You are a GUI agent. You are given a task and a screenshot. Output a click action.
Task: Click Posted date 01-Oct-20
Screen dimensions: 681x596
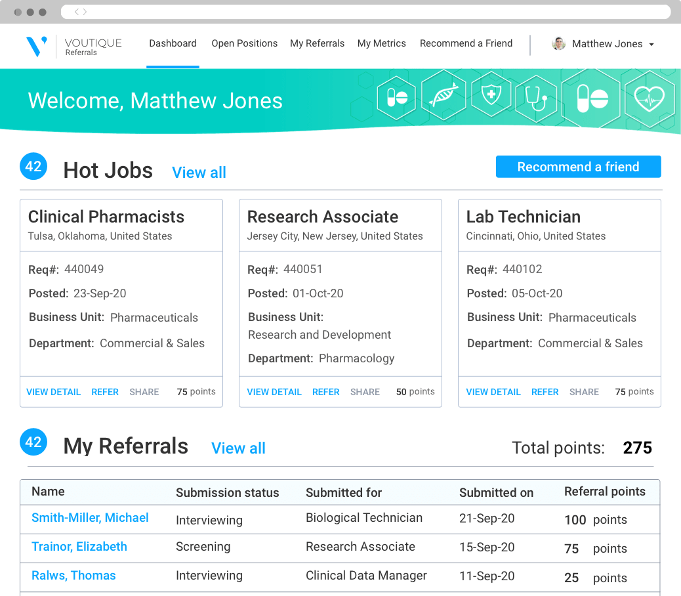point(318,293)
